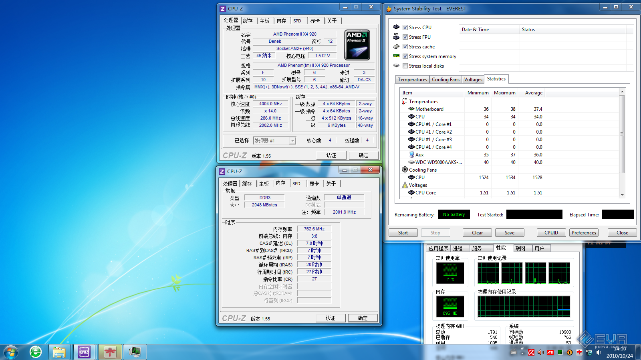
Task: Click the Stress CPU chip icon
Action: (396, 27)
